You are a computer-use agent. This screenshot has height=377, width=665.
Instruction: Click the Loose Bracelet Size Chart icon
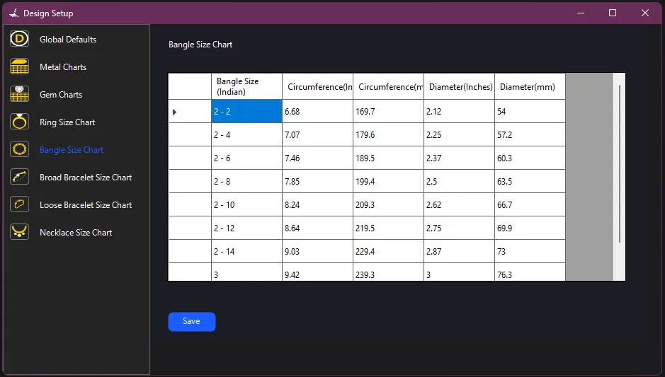[19, 205]
